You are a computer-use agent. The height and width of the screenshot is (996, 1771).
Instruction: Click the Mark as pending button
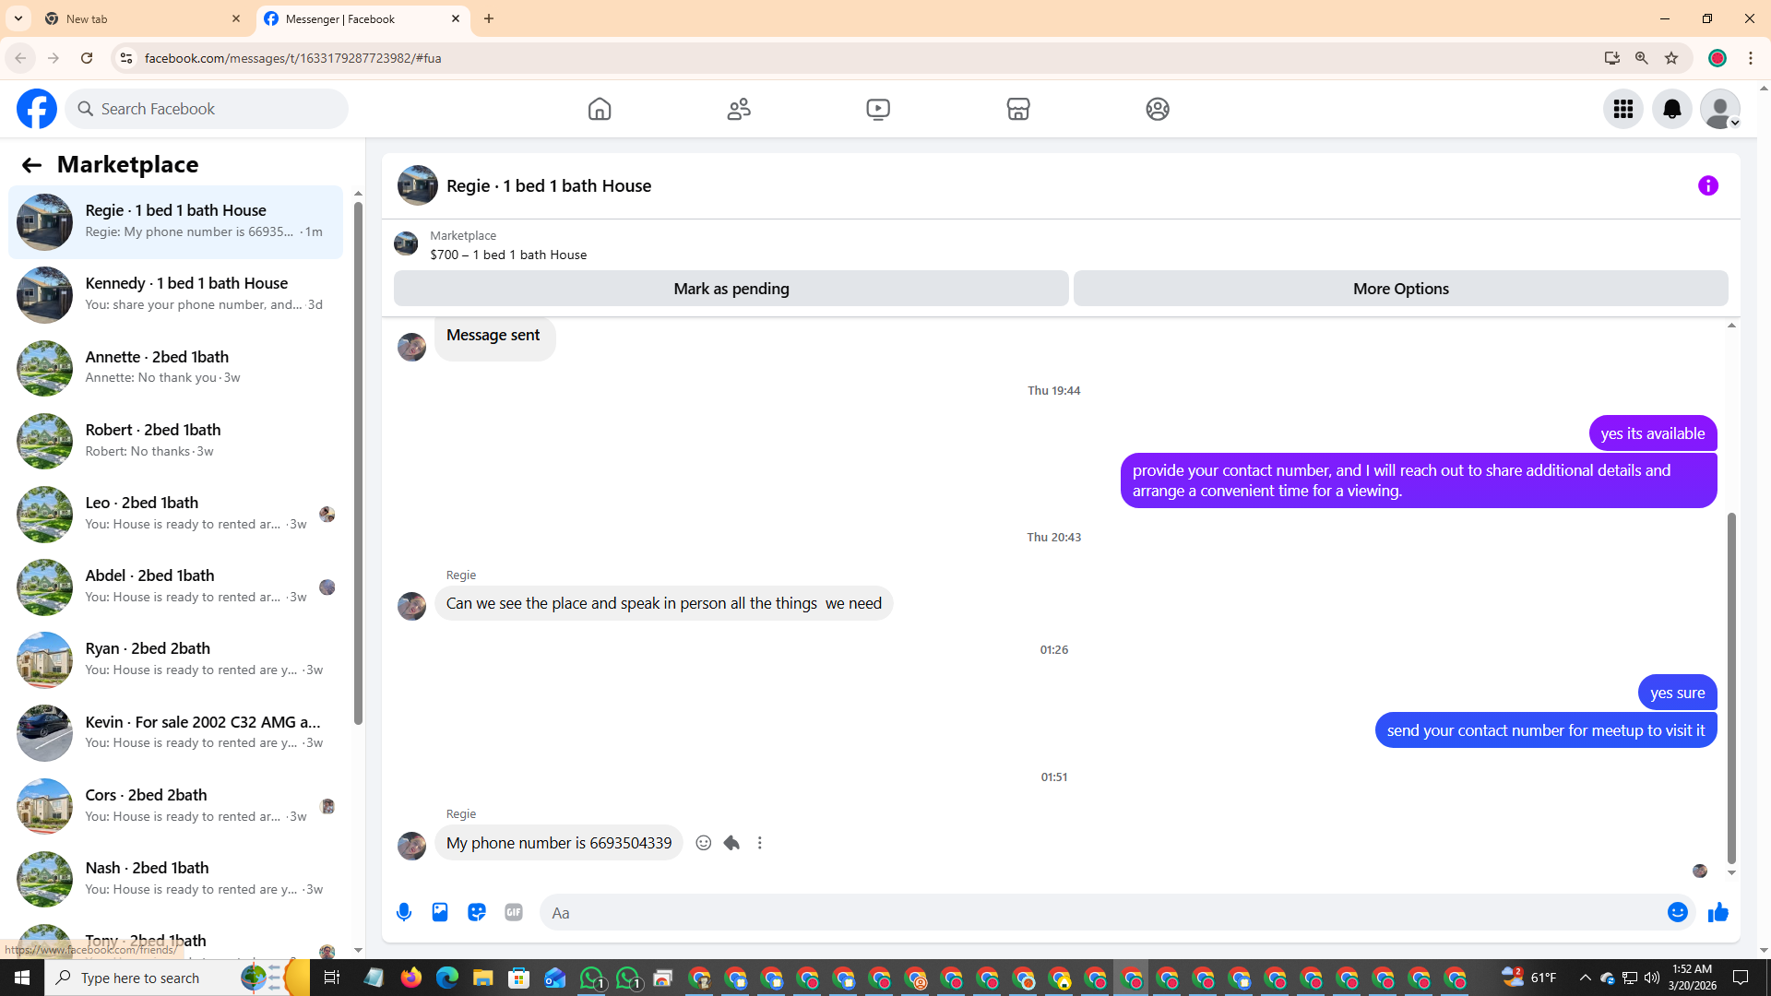(x=731, y=289)
